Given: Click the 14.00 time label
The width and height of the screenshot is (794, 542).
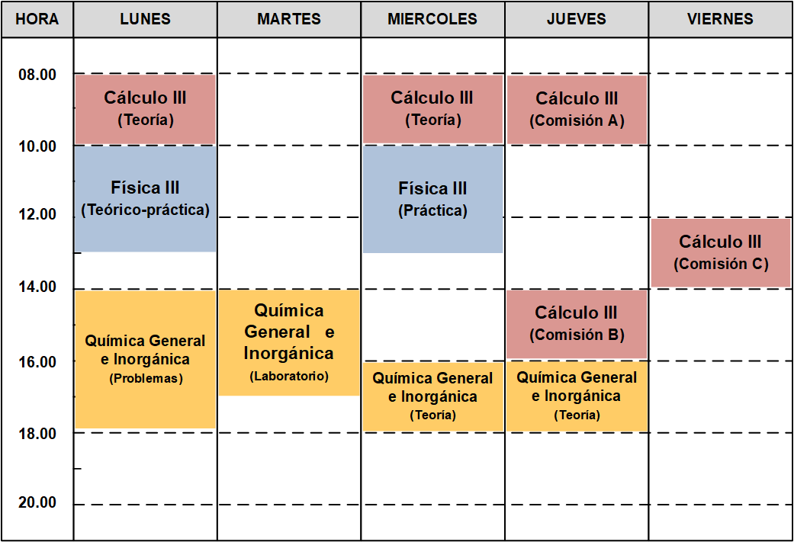Looking at the screenshot, I should [x=37, y=287].
